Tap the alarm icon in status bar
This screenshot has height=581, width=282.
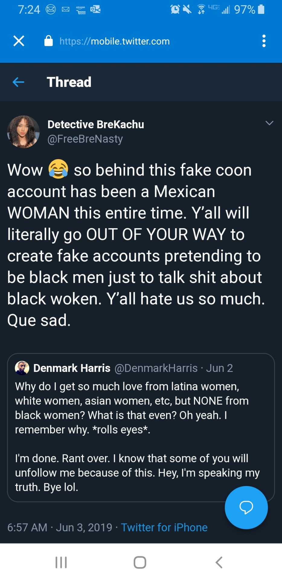pyautogui.click(x=175, y=9)
